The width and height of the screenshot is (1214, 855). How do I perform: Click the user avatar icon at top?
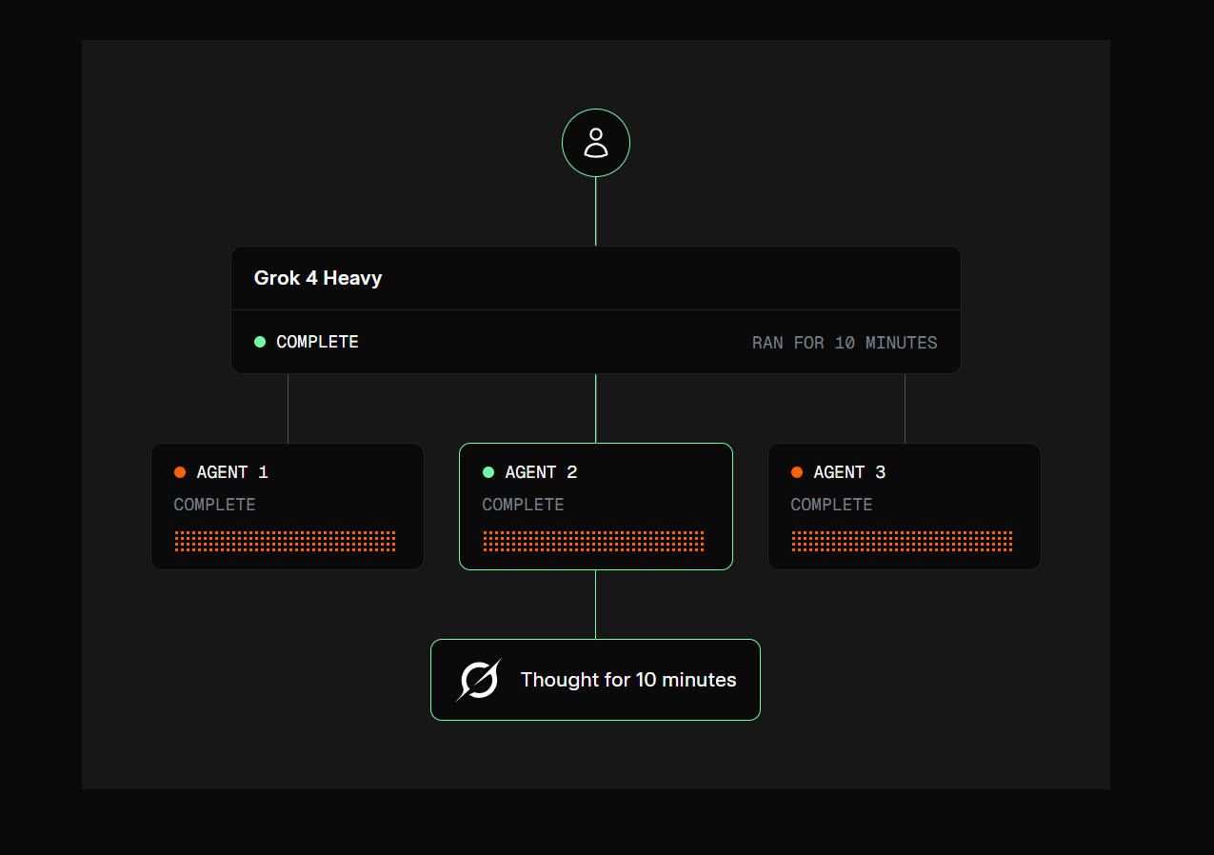tap(596, 143)
